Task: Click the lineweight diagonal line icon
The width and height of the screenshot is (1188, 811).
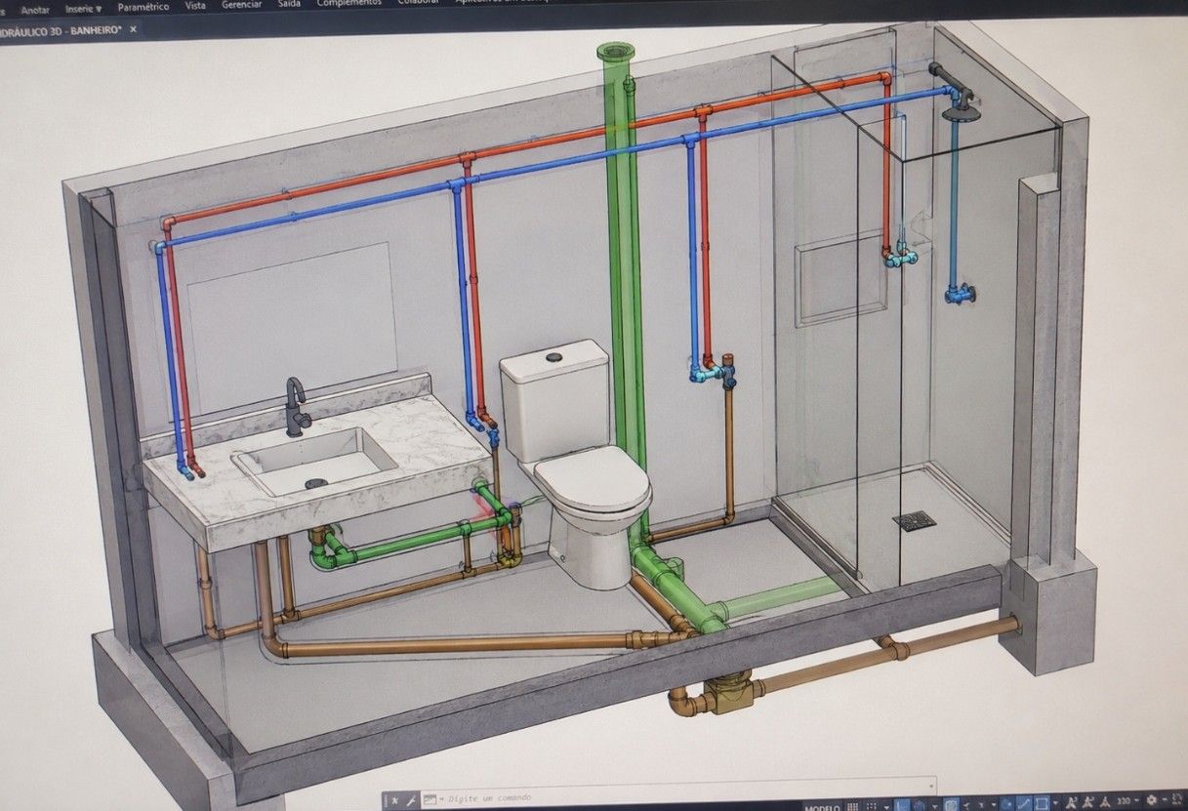Action: pyautogui.click(x=1025, y=805)
